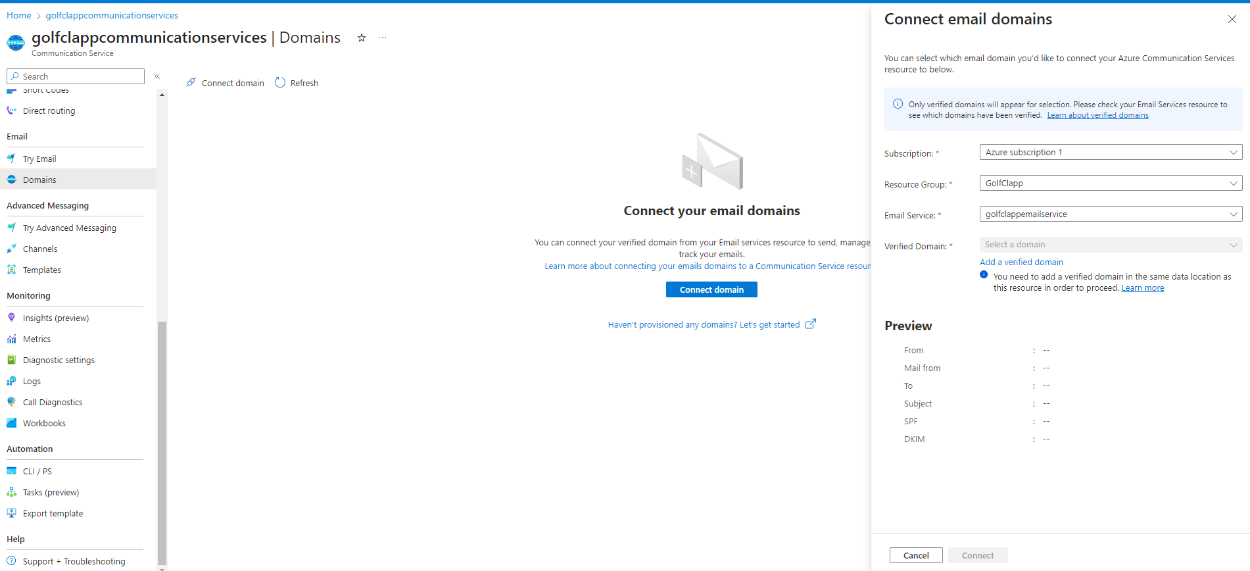Click the Direct routing phone icon
This screenshot has width=1250, height=571.
point(12,111)
